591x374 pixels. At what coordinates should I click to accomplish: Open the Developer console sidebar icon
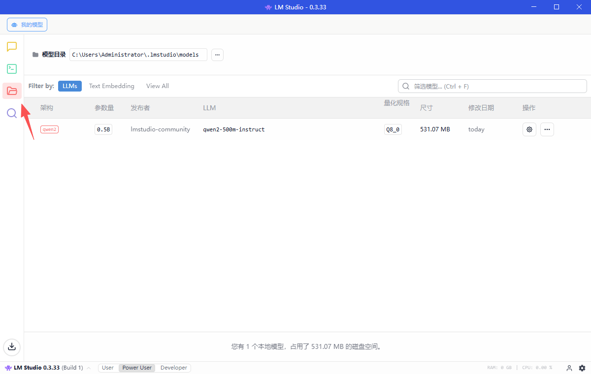(x=12, y=69)
